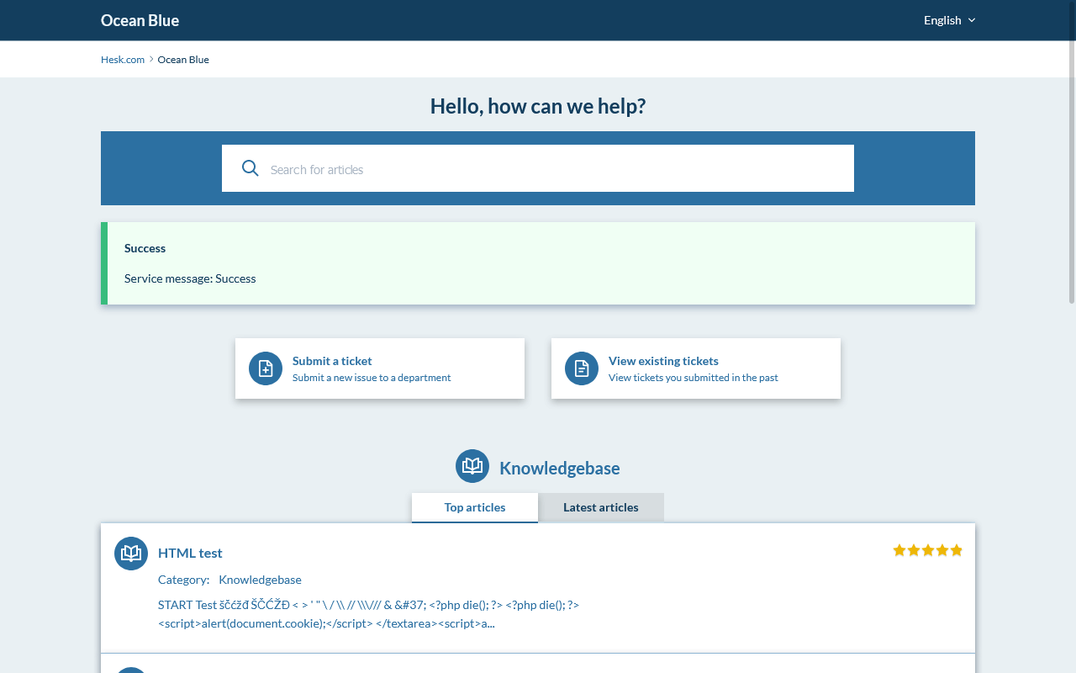Open the English language dropdown
1076x673 pixels.
pos(949,20)
